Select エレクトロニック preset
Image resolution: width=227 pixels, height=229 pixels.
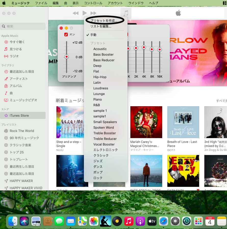tap(106, 150)
